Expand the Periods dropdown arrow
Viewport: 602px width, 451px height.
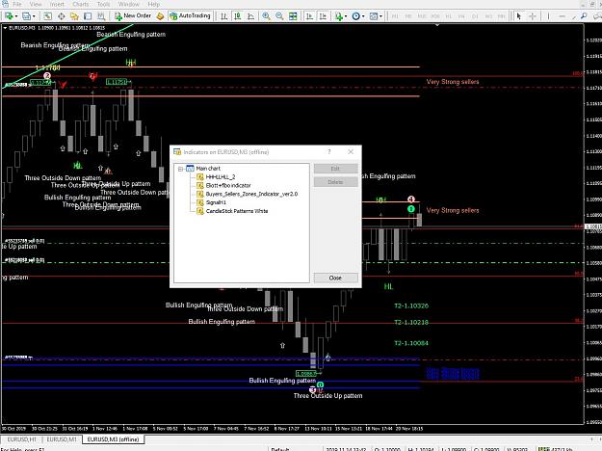tap(363, 16)
